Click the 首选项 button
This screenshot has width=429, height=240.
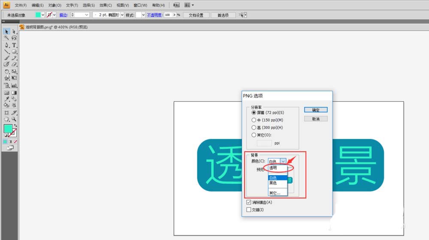tap(223, 15)
